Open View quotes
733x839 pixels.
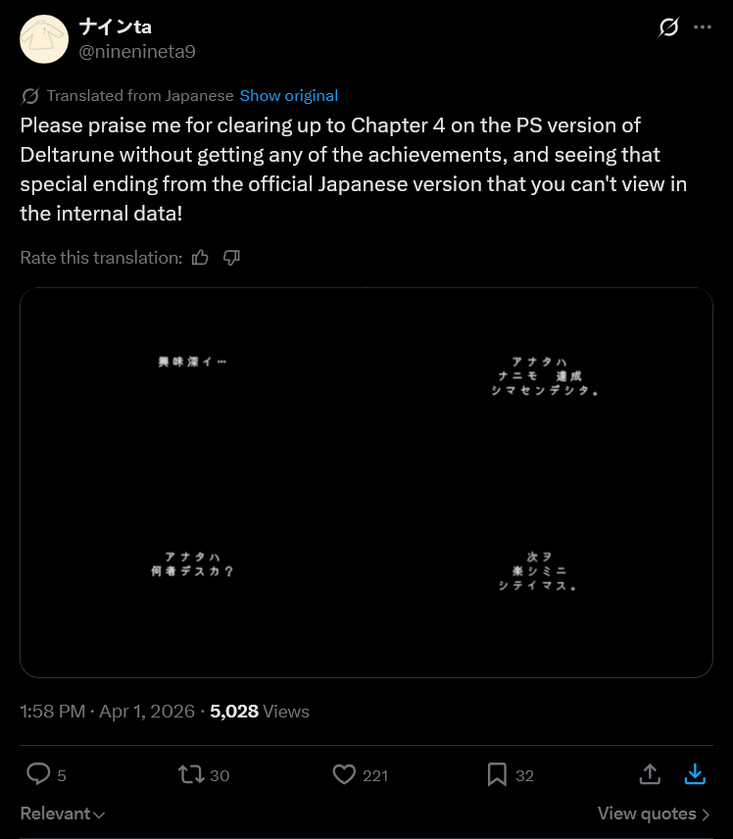[x=654, y=814]
